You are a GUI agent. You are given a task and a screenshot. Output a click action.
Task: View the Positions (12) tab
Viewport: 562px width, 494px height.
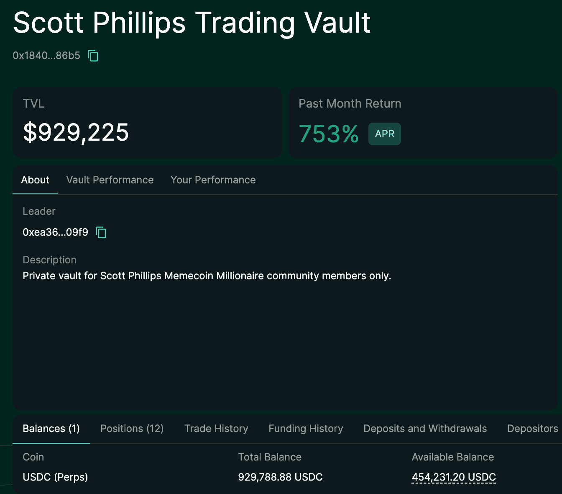coord(132,428)
